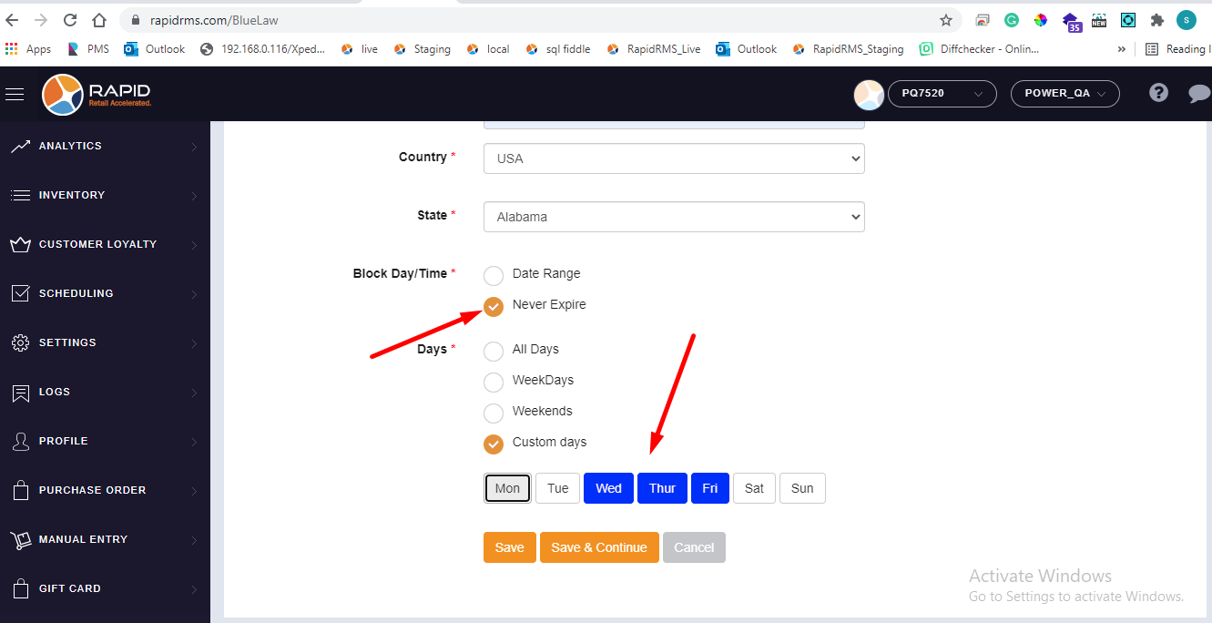Open the State dropdown showing Alabama
Viewport: 1212px width, 623px height.
coord(674,217)
